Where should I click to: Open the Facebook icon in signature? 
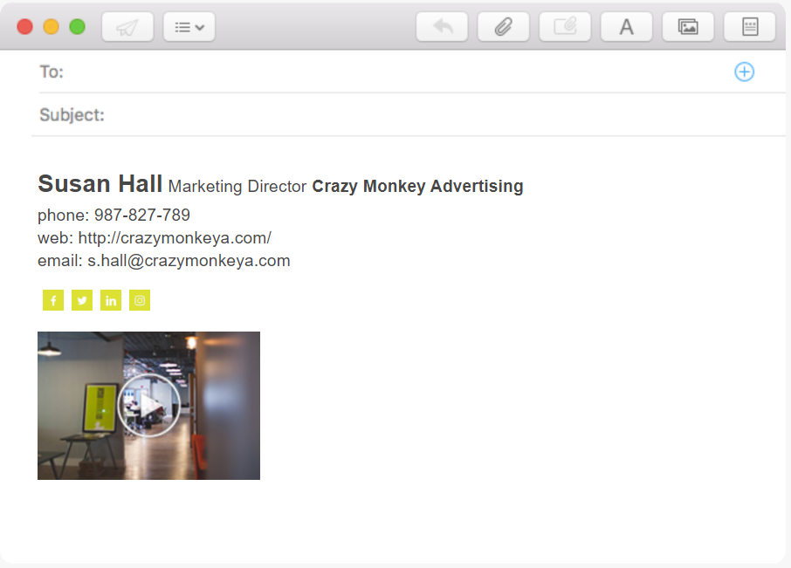[x=53, y=300]
